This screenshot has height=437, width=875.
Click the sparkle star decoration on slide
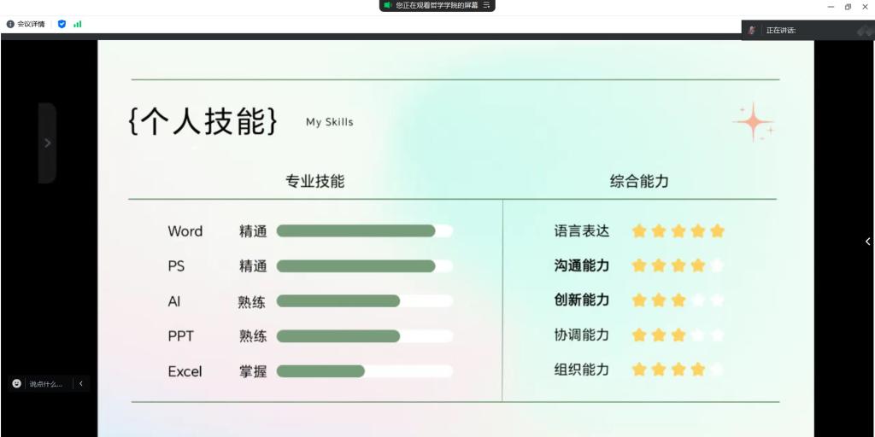(x=754, y=122)
